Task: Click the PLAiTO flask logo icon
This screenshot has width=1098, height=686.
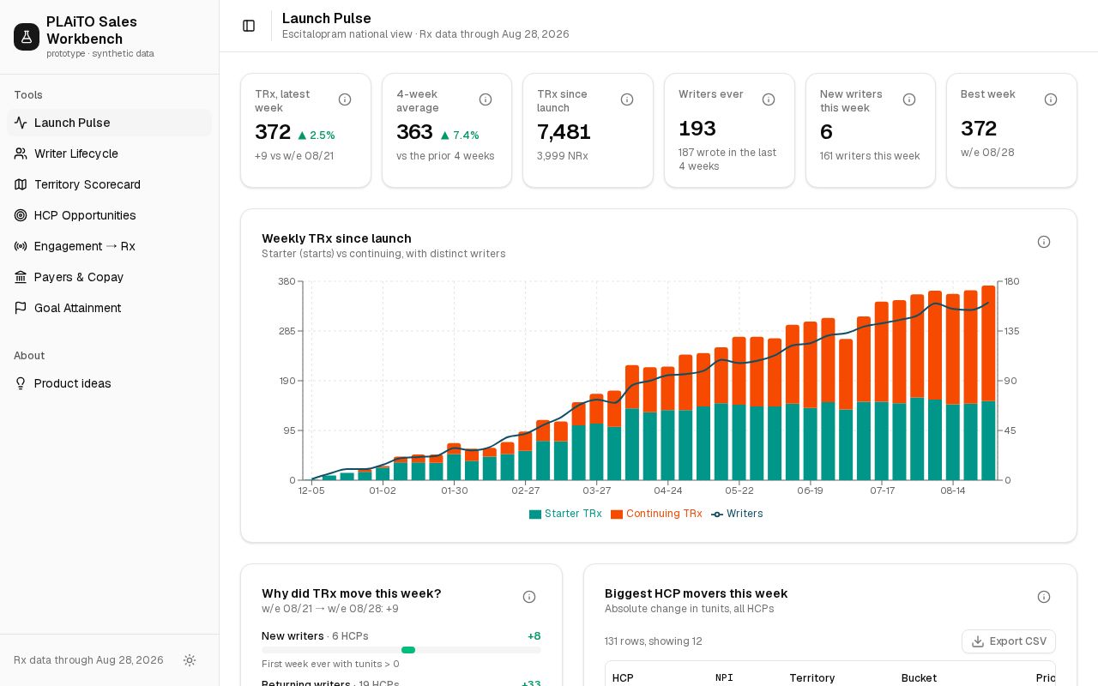Action: point(27,37)
